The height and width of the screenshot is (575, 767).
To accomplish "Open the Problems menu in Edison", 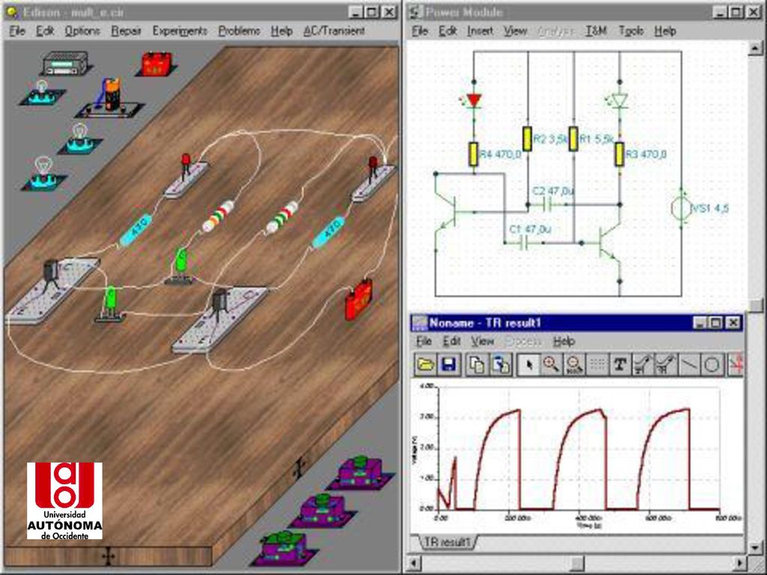I will [x=239, y=31].
